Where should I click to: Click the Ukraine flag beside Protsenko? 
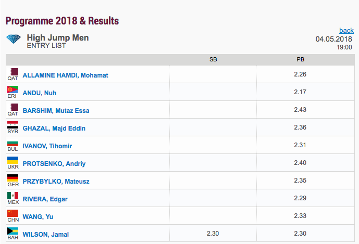[x=13, y=160]
